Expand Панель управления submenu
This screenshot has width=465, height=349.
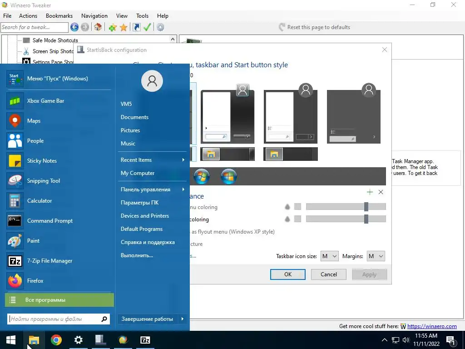pyautogui.click(x=153, y=189)
